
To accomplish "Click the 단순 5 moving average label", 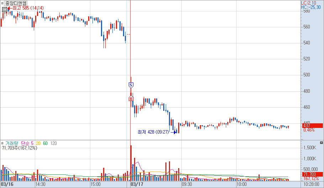I will (27, 143).
